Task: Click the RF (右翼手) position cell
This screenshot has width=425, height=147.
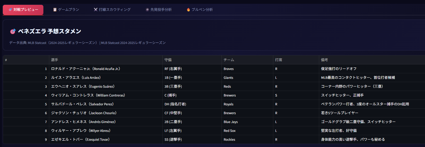Action: (x=192, y=69)
